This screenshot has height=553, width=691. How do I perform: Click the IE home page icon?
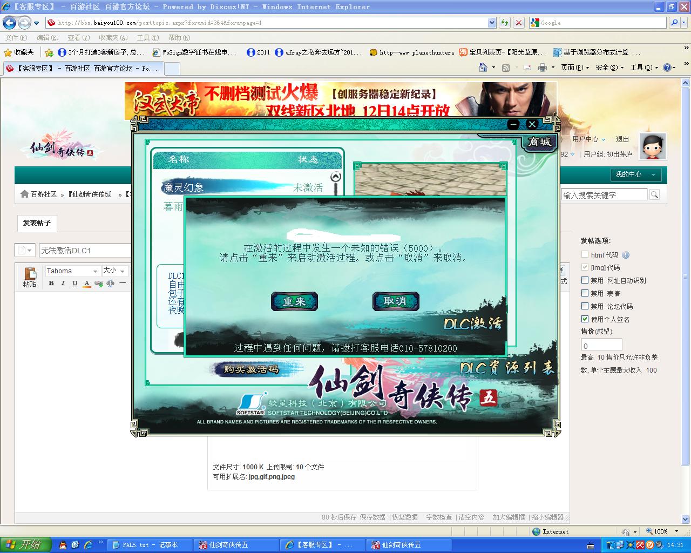483,68
